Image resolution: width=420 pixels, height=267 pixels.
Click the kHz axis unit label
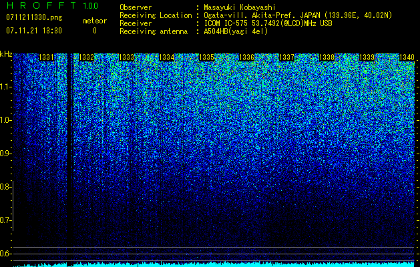[6, 54]
